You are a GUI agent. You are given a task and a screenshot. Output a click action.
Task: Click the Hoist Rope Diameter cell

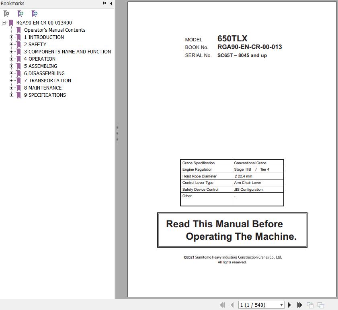click(206, 176)
